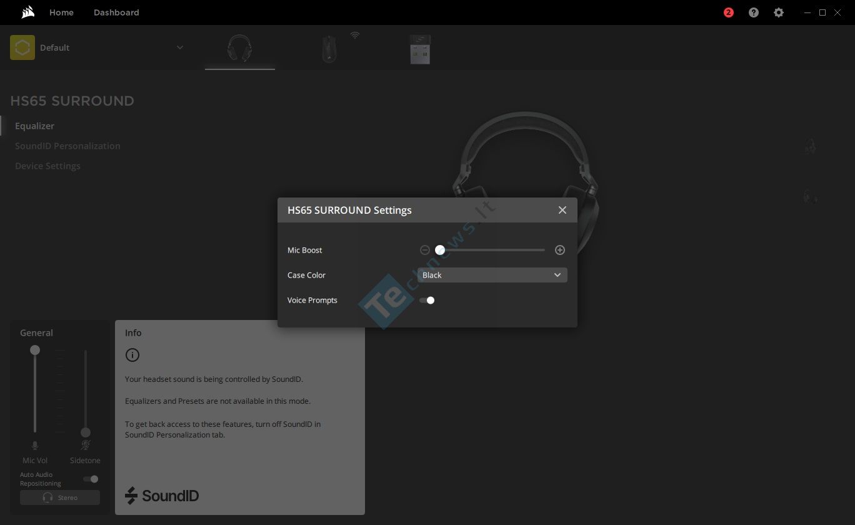The image size is (855, 525).
Task: Click the Mic Boost slider handle
Action: [440, 250]
